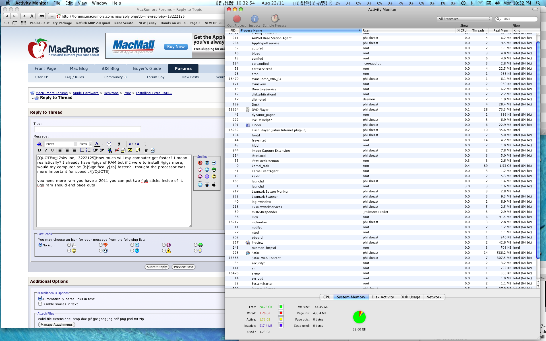The image size is (546, 341).
Task: Click the Quit Process stop icon
Action: (x=237, y=19)
